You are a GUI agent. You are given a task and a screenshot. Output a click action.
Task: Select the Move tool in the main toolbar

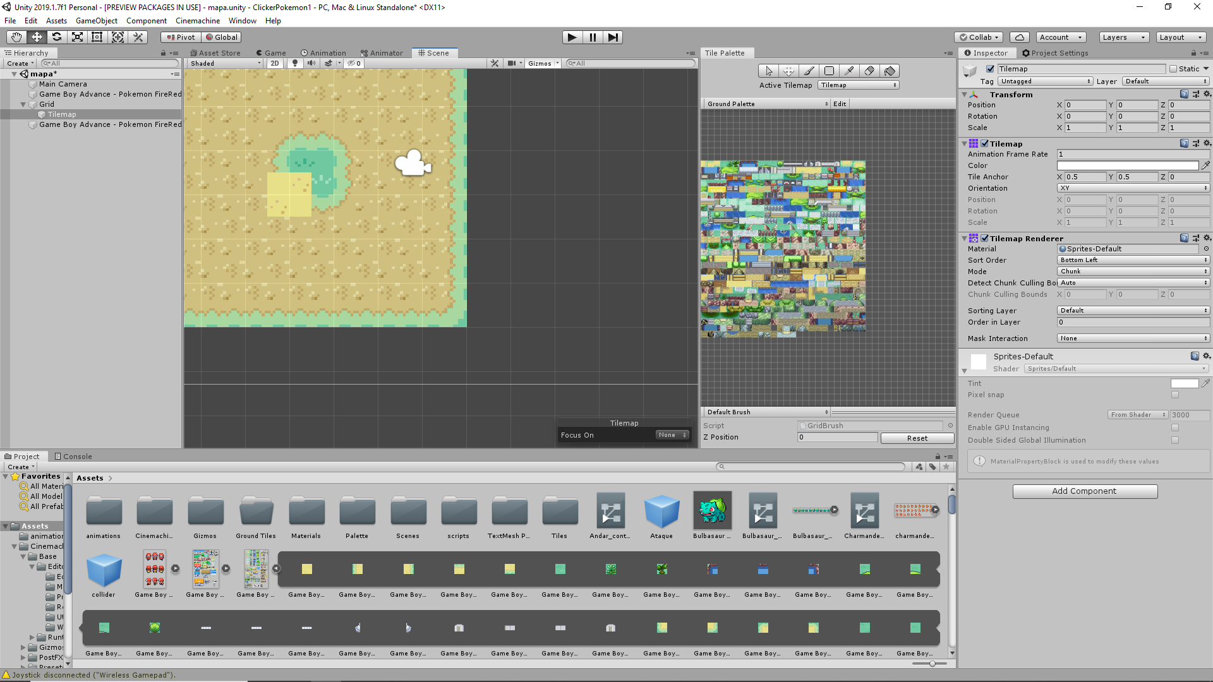click(36, 37)
